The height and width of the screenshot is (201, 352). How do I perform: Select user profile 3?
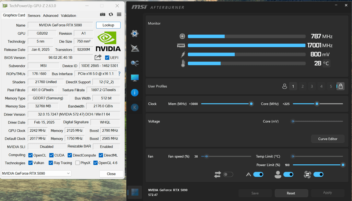tap(312, 86)
